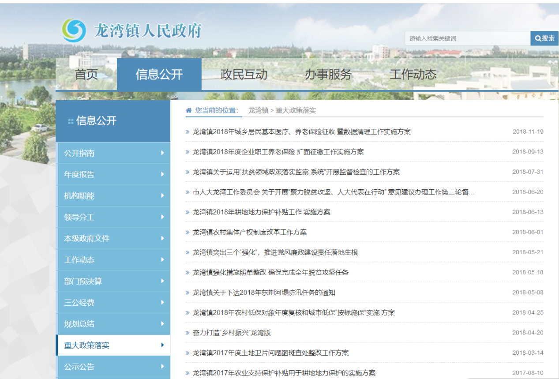Click the bullet icon before 龙湾镇农村集体产权制度改革工作方案
Screen dimensions: 559x379
click(188, 233)
